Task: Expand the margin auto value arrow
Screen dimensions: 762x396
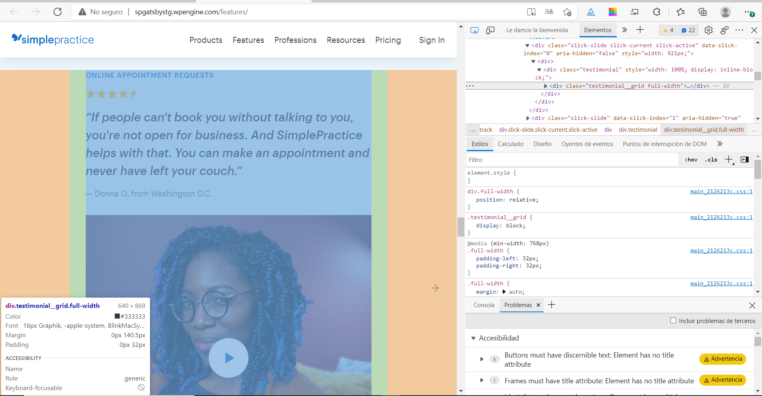Action: (x=504, y=292)
